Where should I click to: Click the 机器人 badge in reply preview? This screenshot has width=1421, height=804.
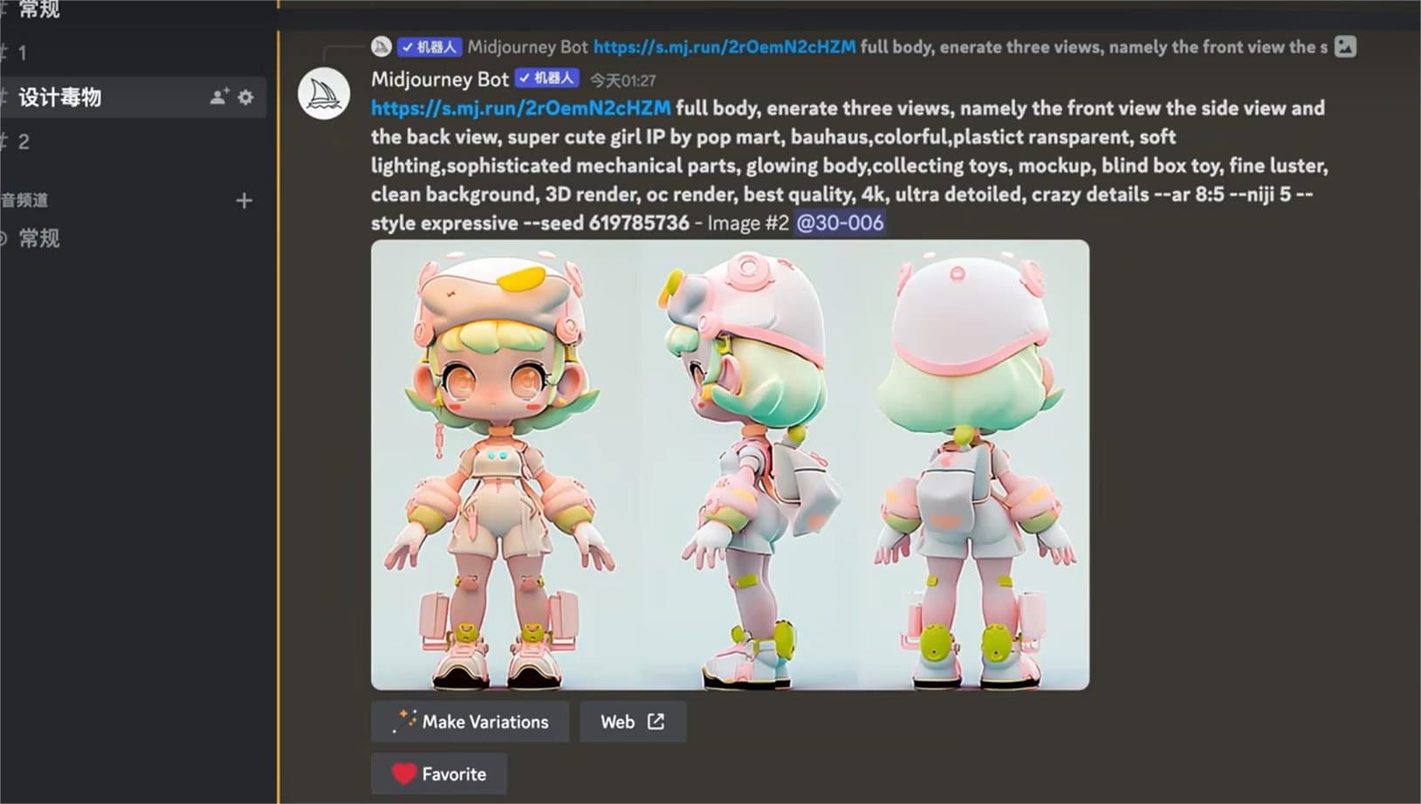tap(429, 47)
